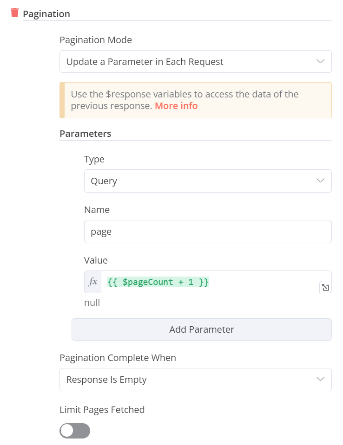
Task: Click the Value field label
Action: pos(96,260)
